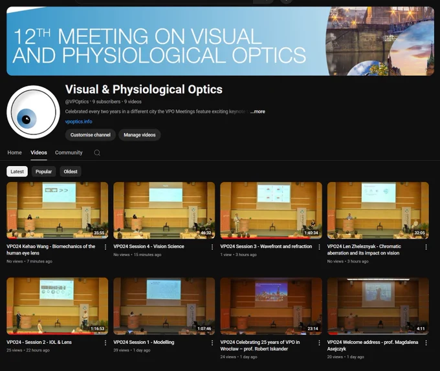Select the Videos tab

click(x=39, y=153)
